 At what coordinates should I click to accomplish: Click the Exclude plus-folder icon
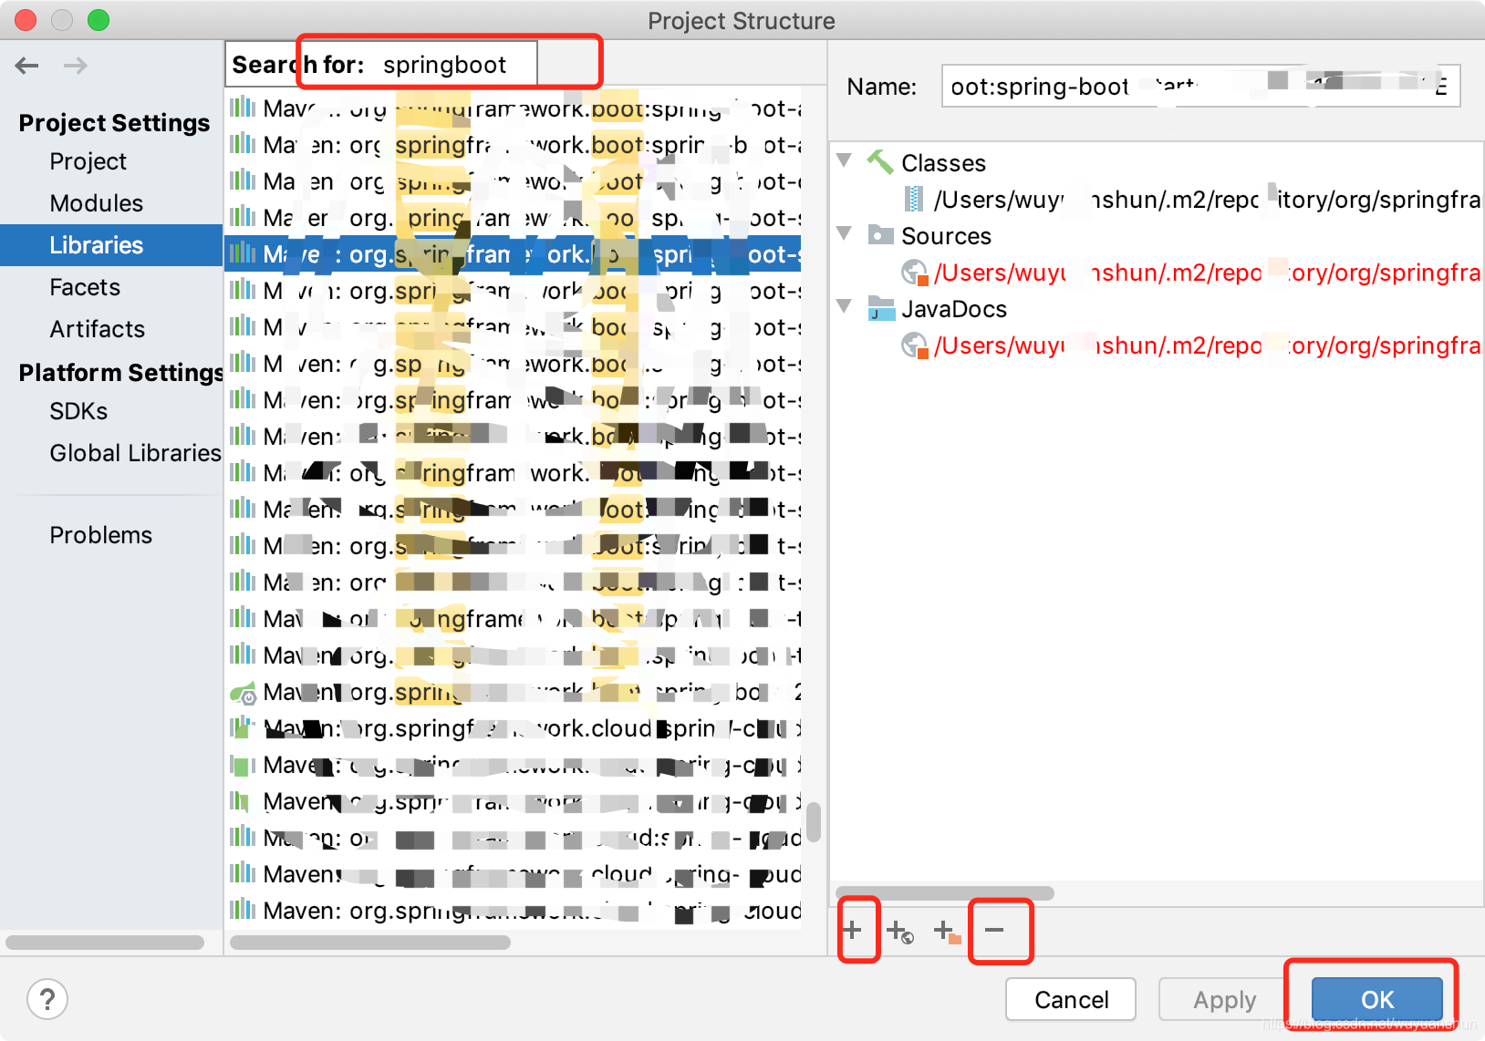[948, 932]
